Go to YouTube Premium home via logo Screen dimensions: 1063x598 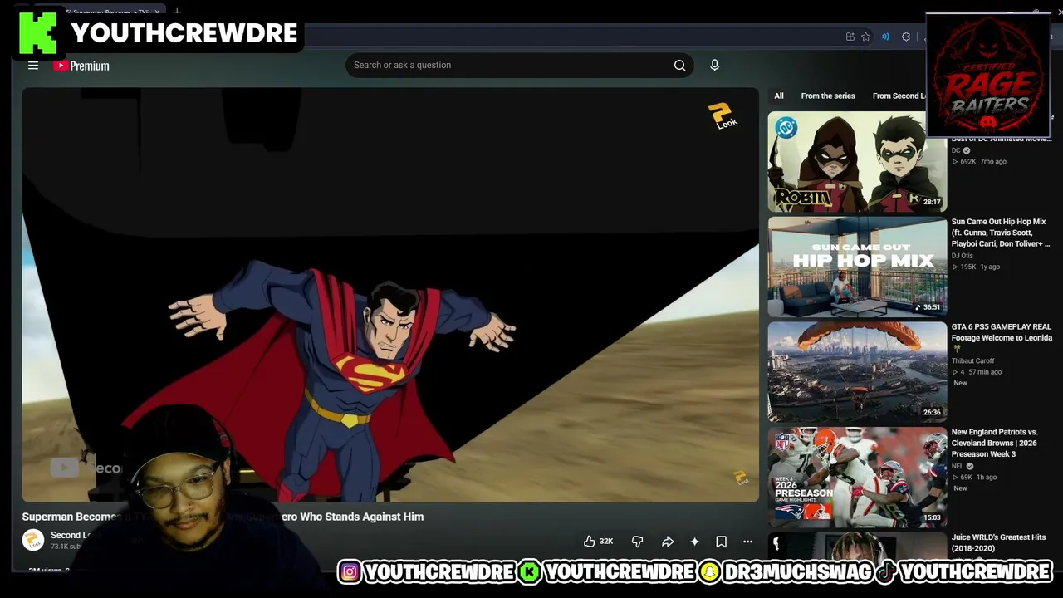[x=81, y=66]
